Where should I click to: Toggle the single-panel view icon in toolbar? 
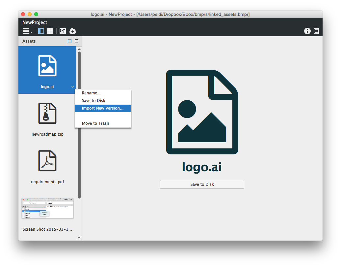click(x=41, y=31)
